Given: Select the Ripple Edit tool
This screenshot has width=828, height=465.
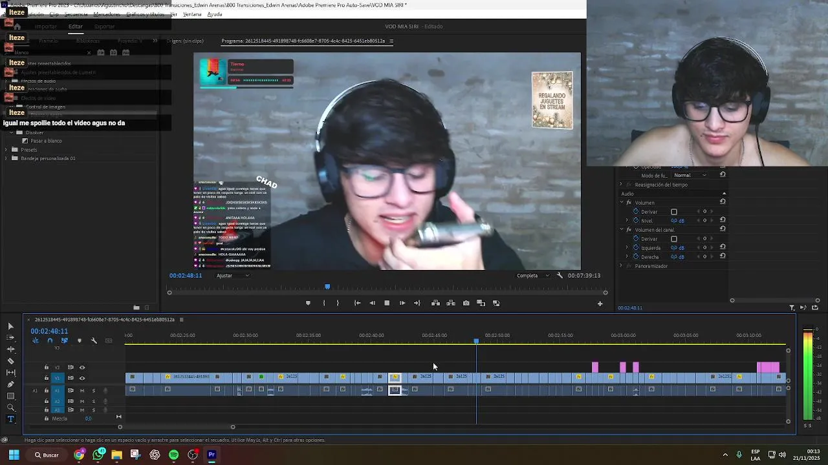Looking at the screenshot, I should pyautogui.click(x=10, y=349).
